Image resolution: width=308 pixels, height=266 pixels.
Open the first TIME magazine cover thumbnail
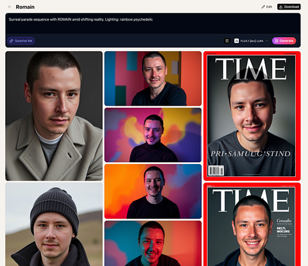(252, 116)
